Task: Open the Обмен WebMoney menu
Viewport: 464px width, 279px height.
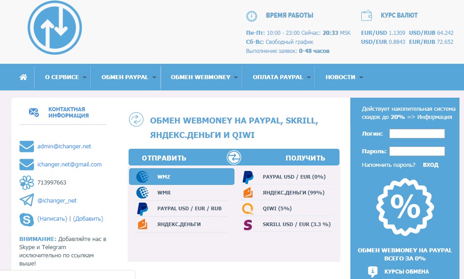Action: point(201,77)
